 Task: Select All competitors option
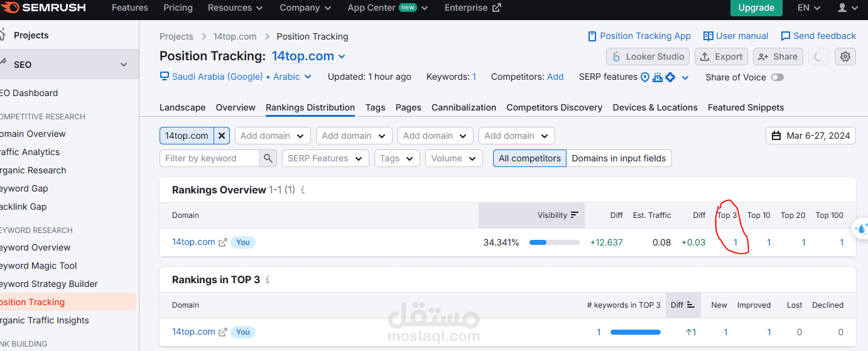click(529, 158)
